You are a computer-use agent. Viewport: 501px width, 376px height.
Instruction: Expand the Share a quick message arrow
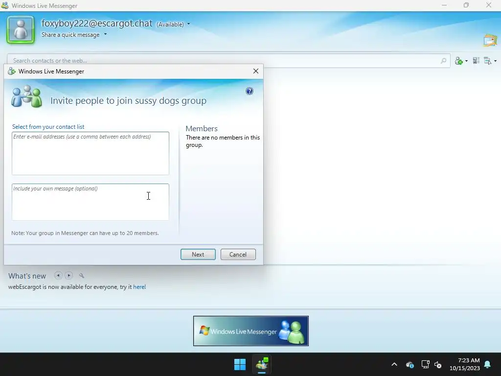point(105,34)
